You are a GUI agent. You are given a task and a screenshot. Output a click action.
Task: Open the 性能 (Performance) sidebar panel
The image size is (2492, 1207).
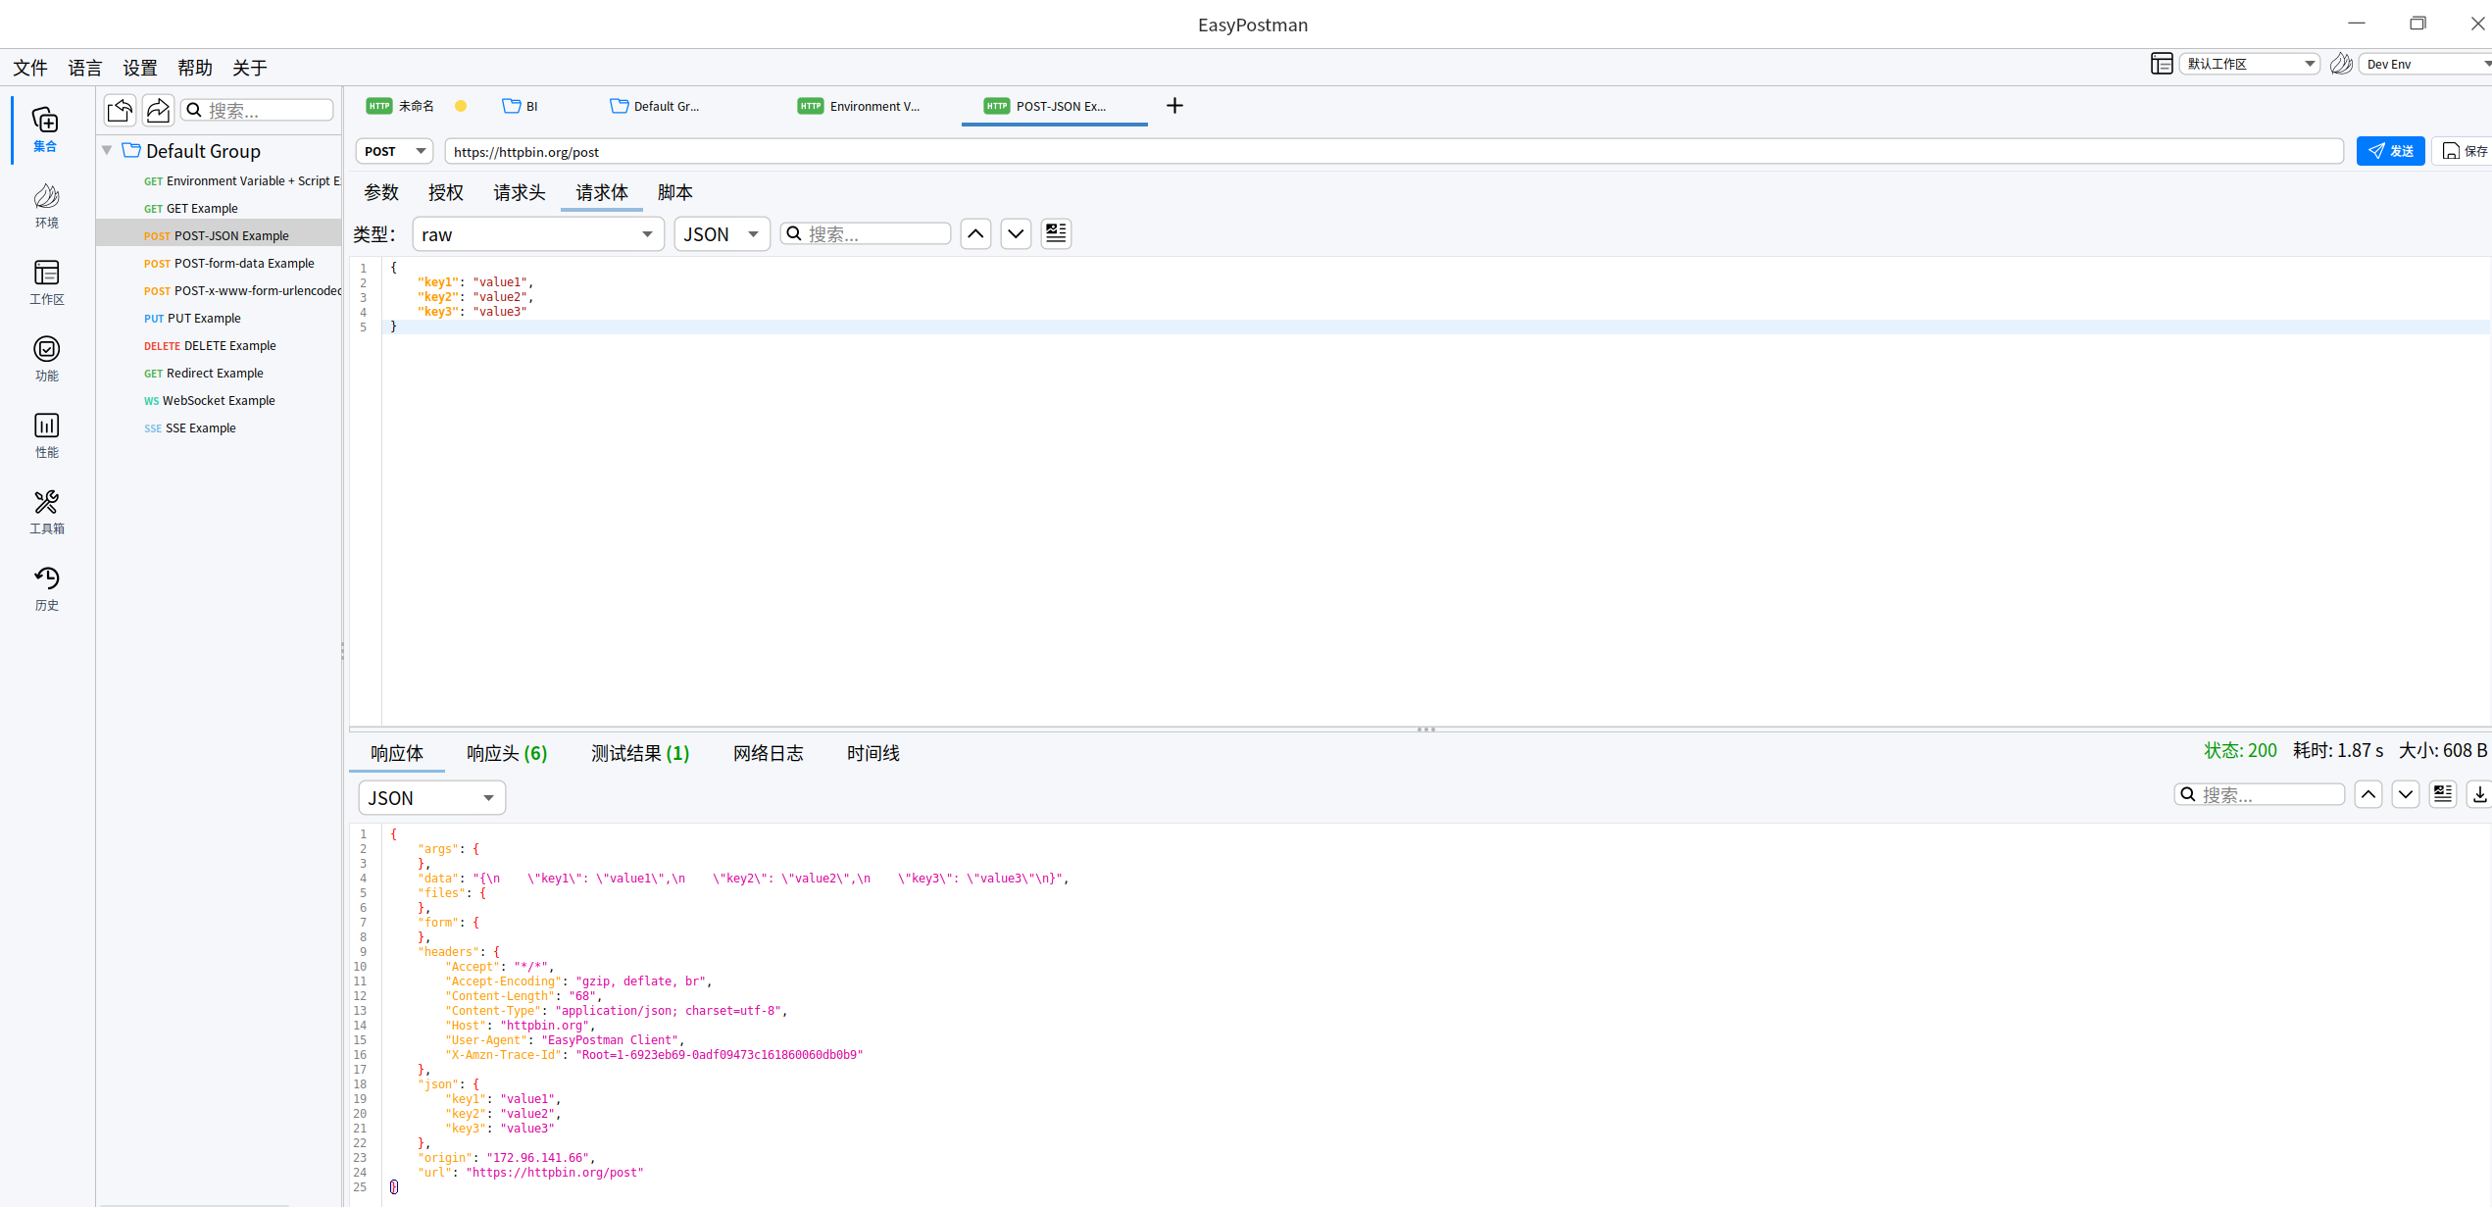pyautogui.click(x=46, y=435)
